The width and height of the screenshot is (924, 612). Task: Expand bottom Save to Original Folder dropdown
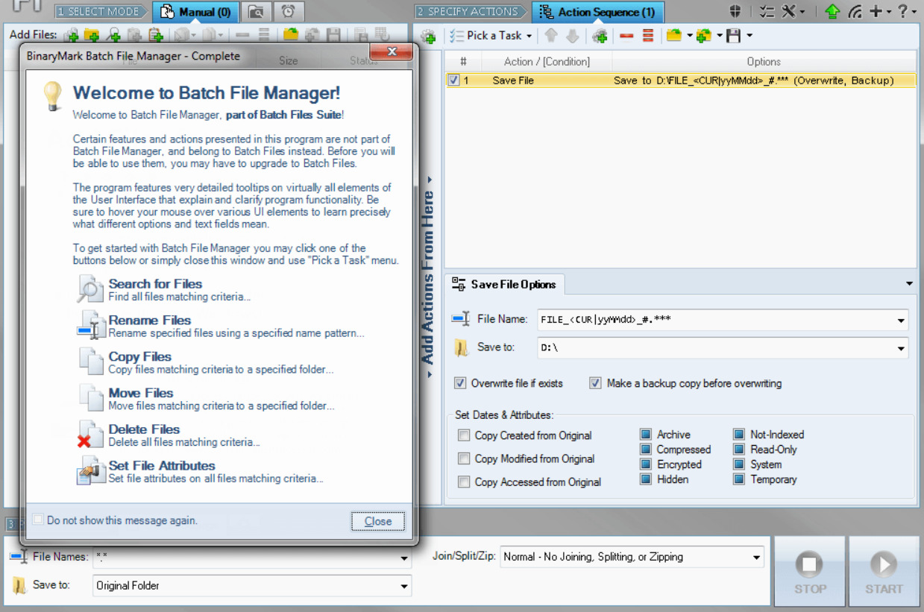(404, 586)
